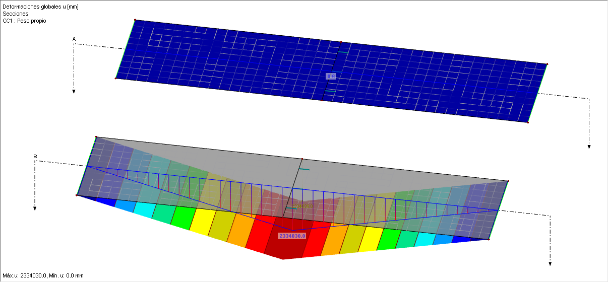The height and width of the screenshot is (282, 608).
Task: Click the 0.6 value label on the blue surface
Action: tap(331, 76)
